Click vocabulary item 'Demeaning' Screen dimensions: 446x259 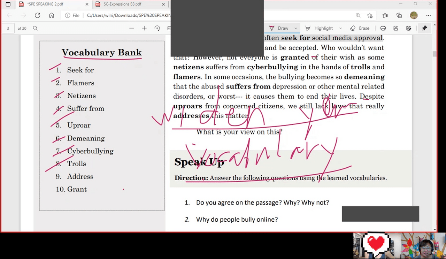click(x=86, y=138)
